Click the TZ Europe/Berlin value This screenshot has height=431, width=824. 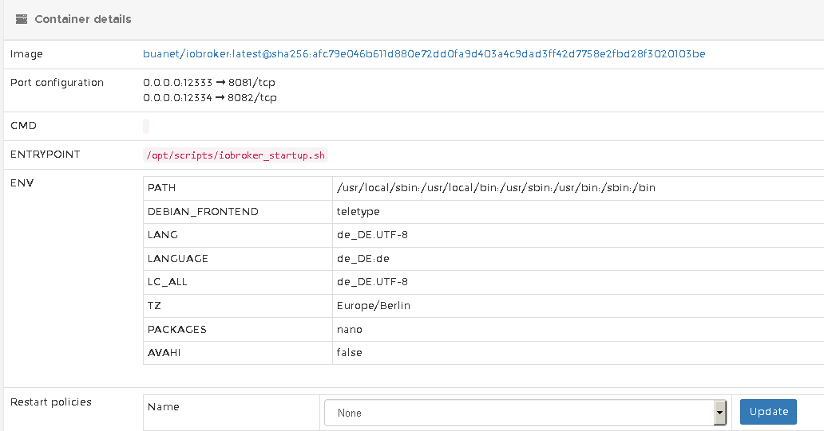tap(374, 306)
